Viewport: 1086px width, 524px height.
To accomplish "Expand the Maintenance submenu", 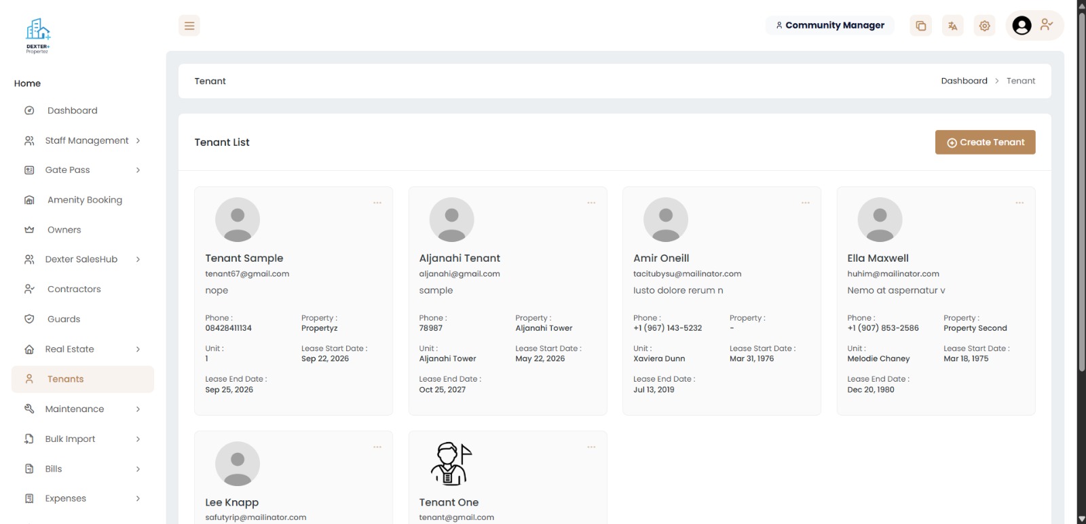I will tap(138, 409).
